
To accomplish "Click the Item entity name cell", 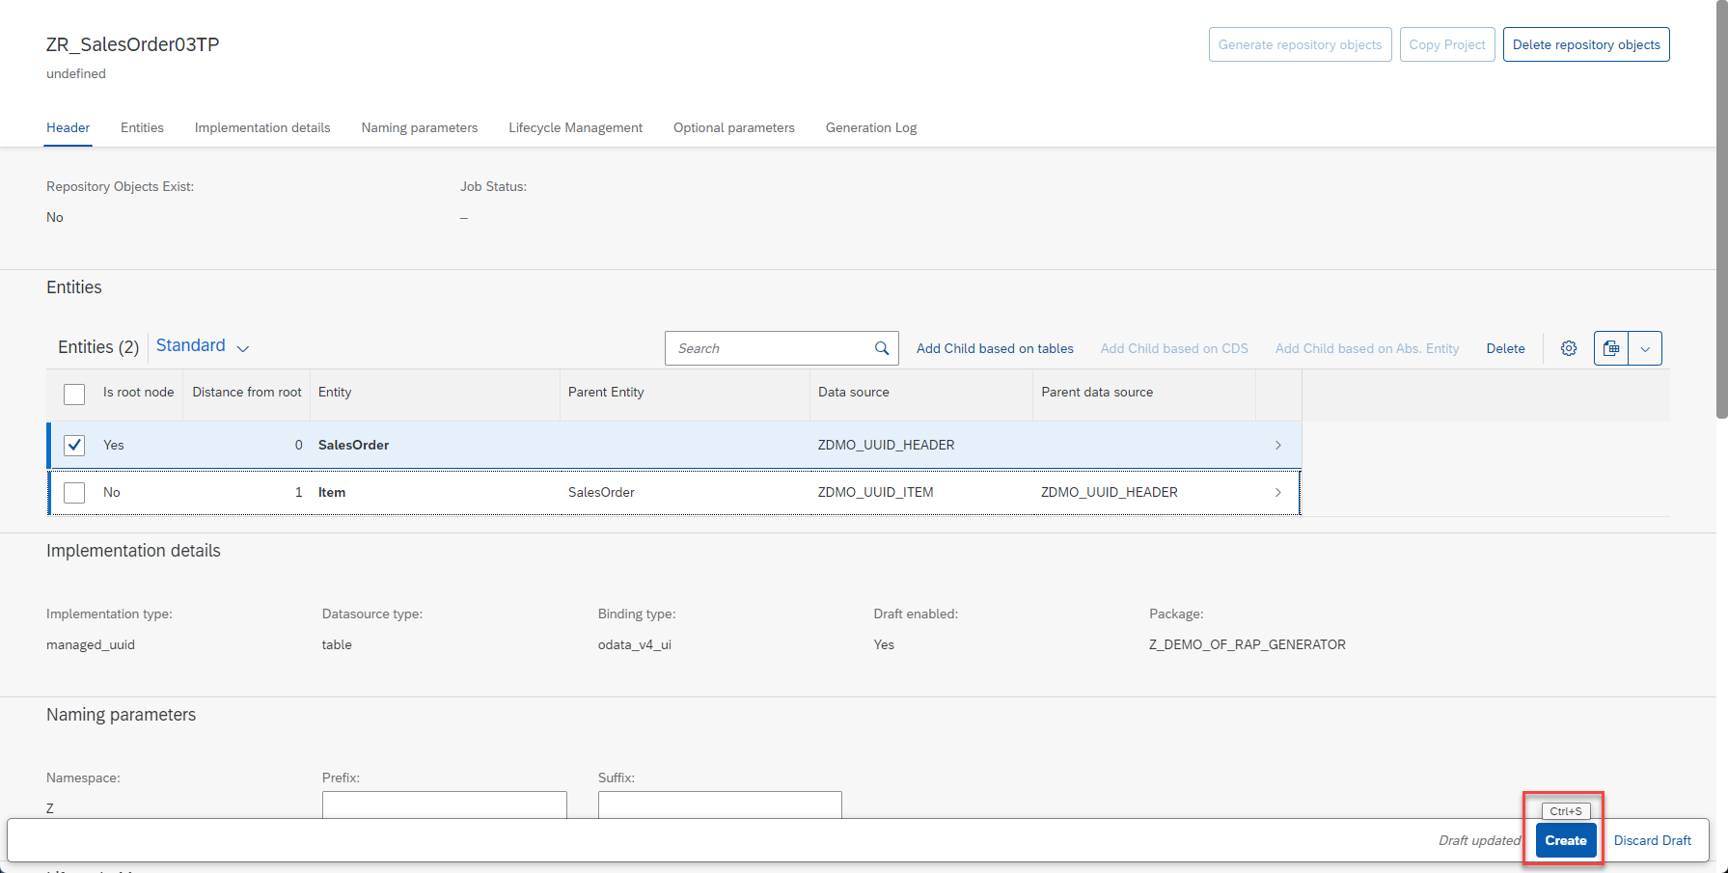I will (x=332, y=492).
